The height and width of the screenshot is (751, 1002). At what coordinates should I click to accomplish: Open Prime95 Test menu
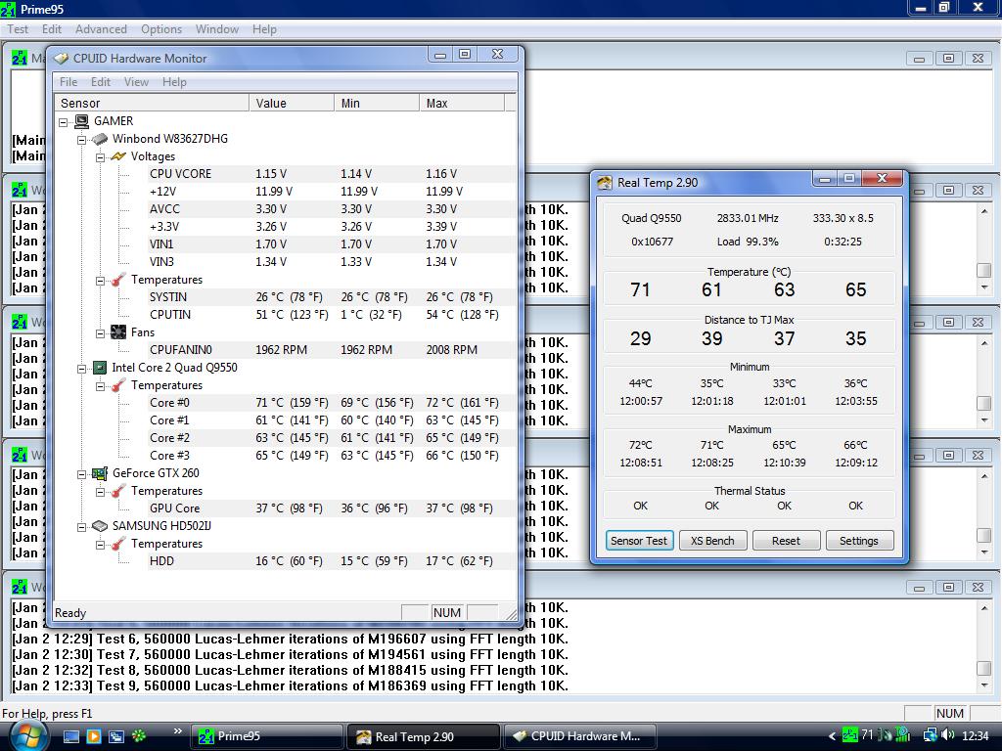tap(18, 29)
